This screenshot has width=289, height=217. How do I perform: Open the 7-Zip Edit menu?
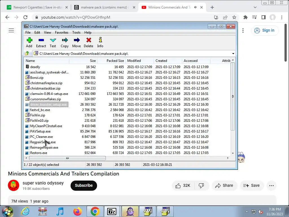click(x=37, y=32)
